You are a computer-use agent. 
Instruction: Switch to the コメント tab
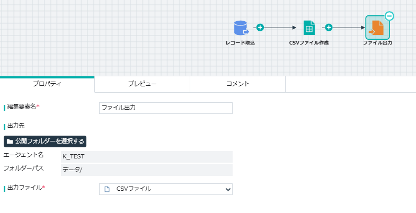coord(238,84)
